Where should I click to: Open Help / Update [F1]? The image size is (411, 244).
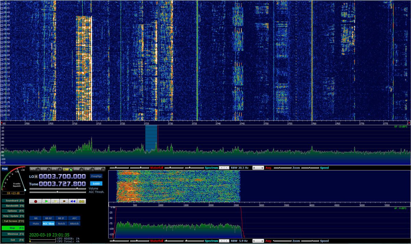(13, 216)
